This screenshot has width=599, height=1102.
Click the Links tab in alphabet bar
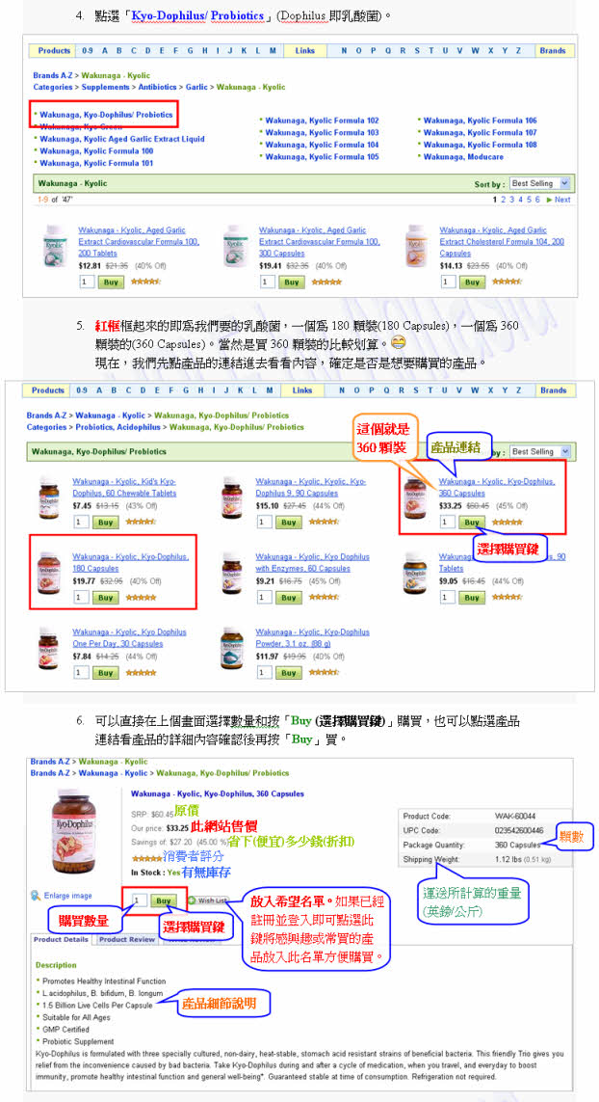point(304,50)
